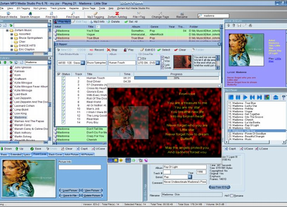Pause the track in the Mp3 Player
The width and height of the screenshot is (287, 207).
[x=238, y=97]
